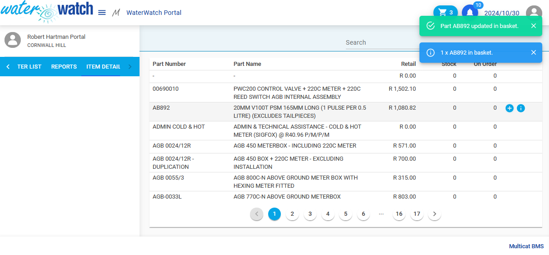
Task: Click the date 2024/10/30 in header
Action: [x=502, y=13]
